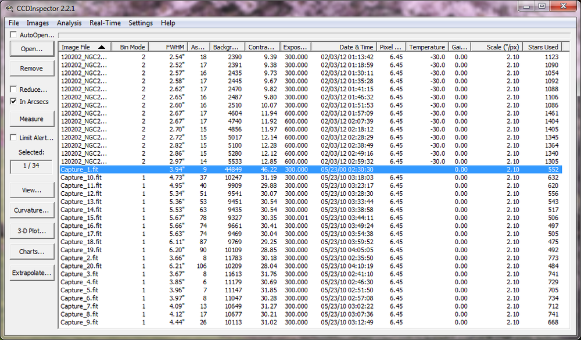Image resolution: width=581 pixels, height=340 pixels.
Task: Open the Analysis menu
Action: tap(69, 23)
